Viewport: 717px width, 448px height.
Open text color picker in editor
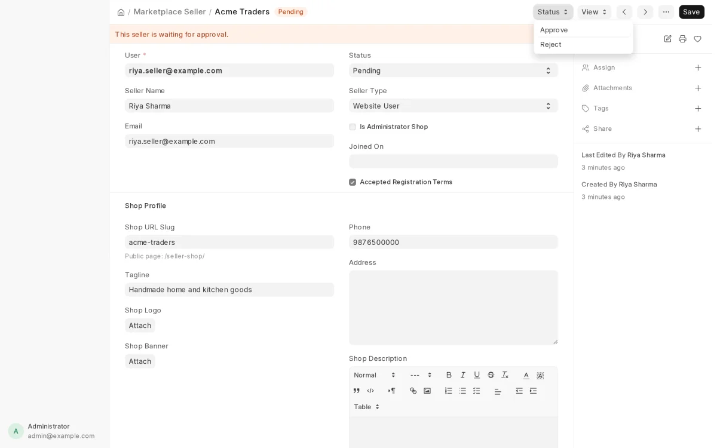(x=526, y=375)
